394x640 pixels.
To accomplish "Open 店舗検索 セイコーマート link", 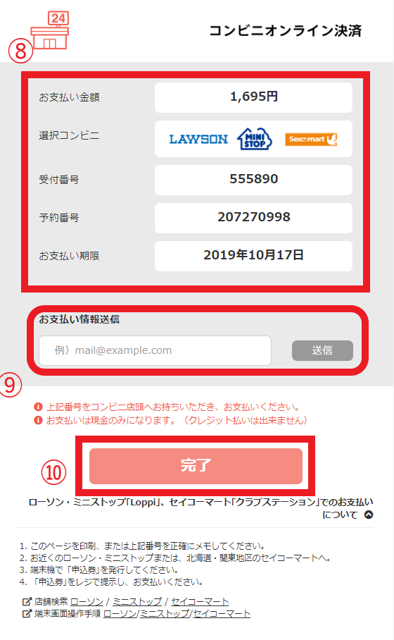I will 200,602.
